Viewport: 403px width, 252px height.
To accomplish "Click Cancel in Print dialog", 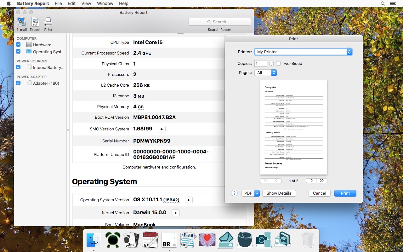I will coord(320,193).
